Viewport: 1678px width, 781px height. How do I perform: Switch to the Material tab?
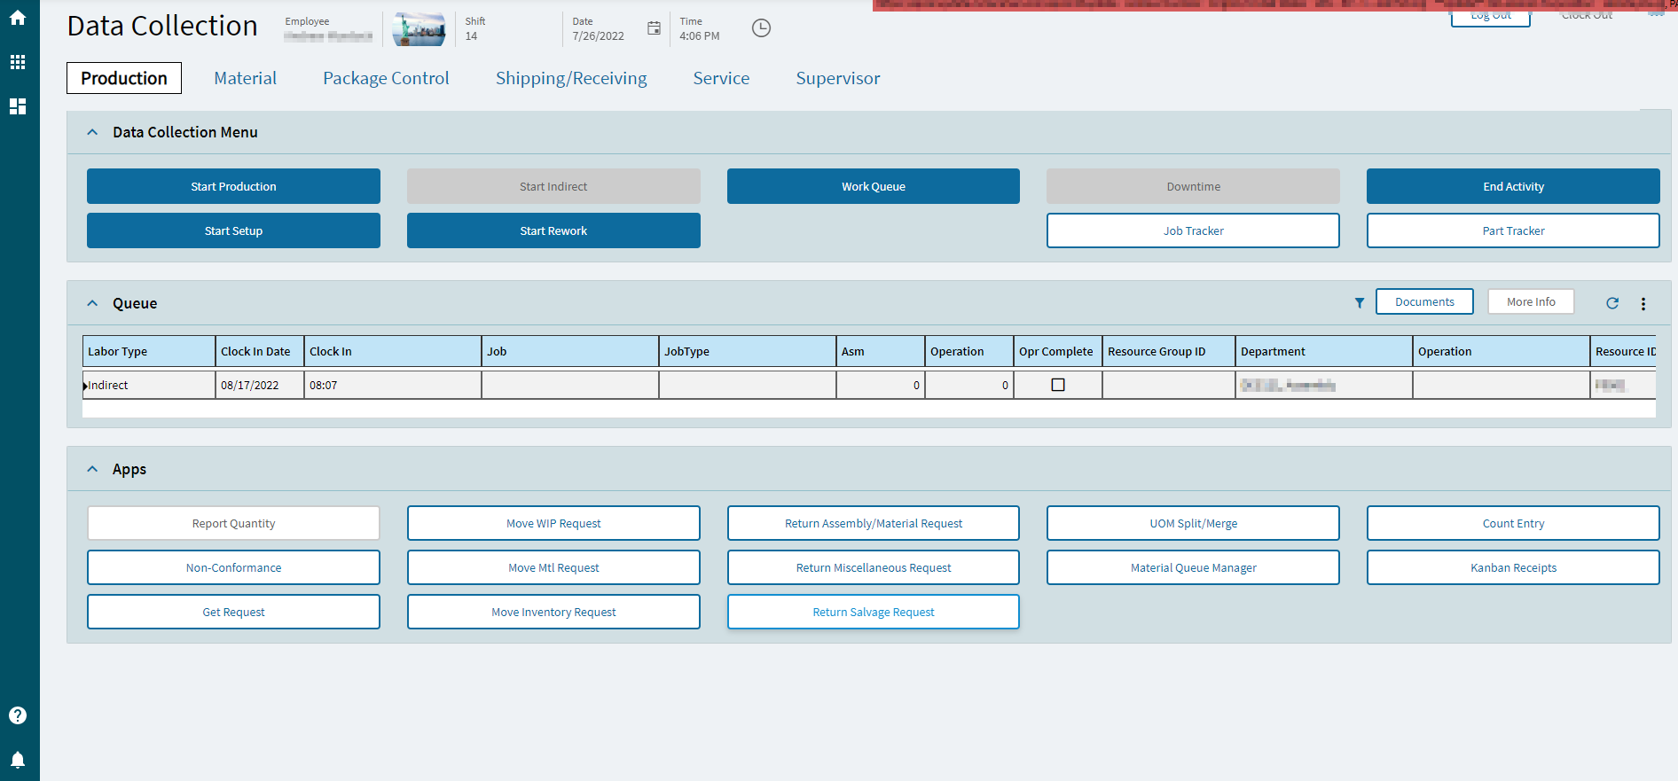246,78
